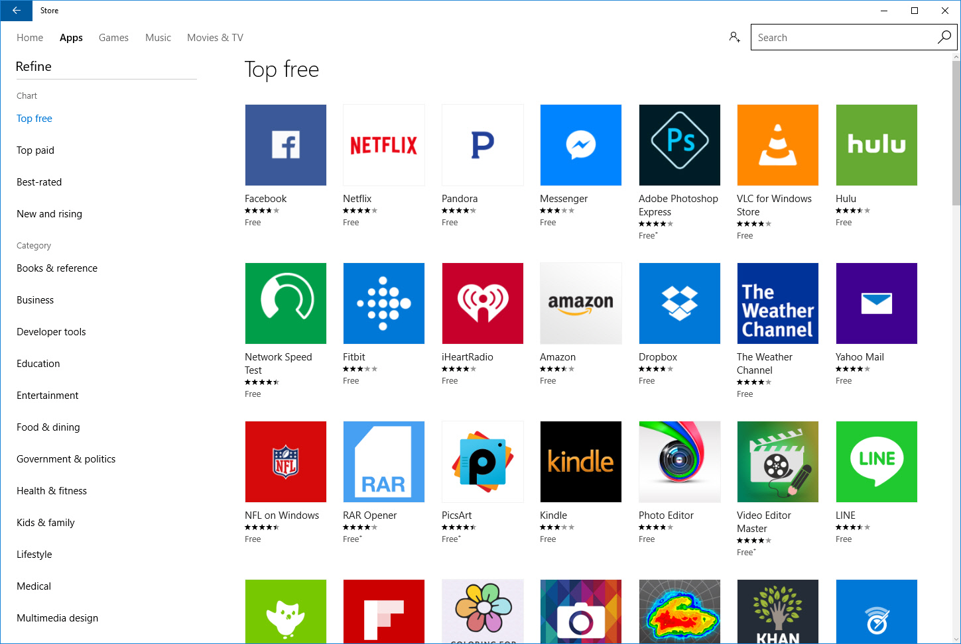Filter by Developer tools category
This screenshot has width=961, height=644.
(51, 332)
